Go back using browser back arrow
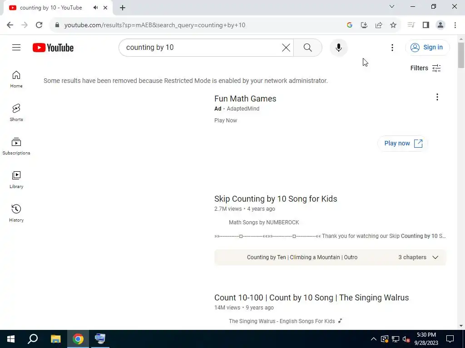The height and width of the screenshot is (348, 465). [x=10, y=25]
